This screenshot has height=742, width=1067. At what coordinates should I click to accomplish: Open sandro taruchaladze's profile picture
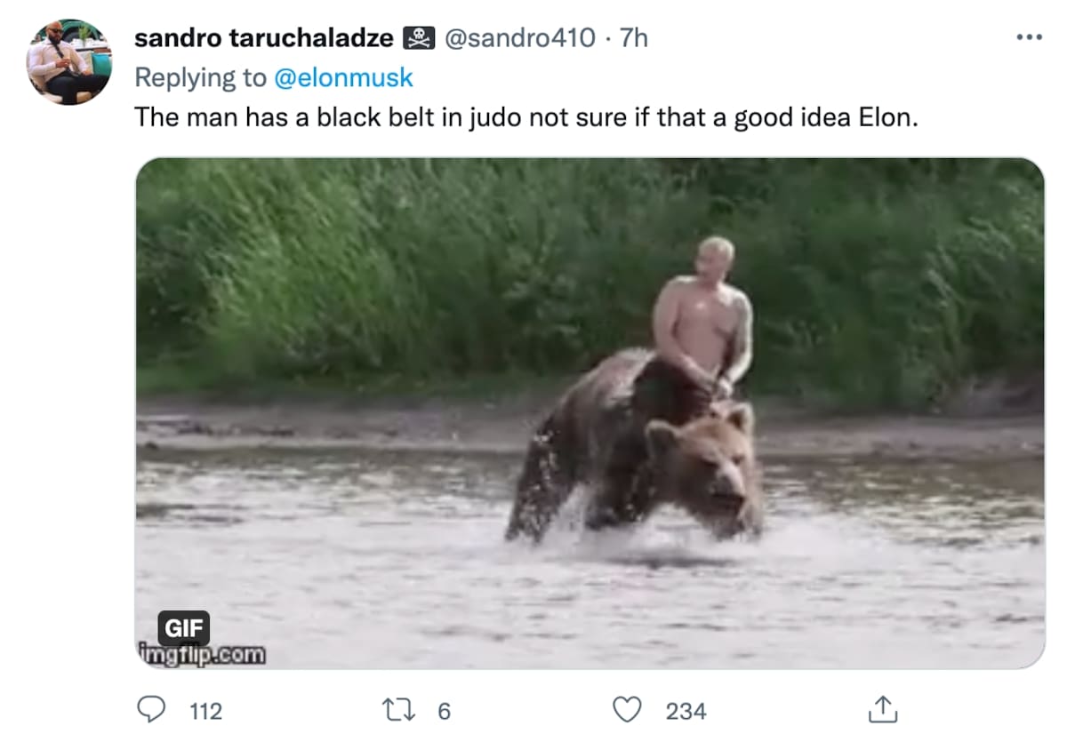coord(69,61)
